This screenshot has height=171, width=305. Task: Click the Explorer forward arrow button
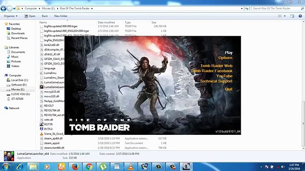(10, 9)
